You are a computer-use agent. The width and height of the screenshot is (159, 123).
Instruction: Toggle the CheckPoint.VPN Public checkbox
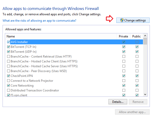click(x=137, y=76)
